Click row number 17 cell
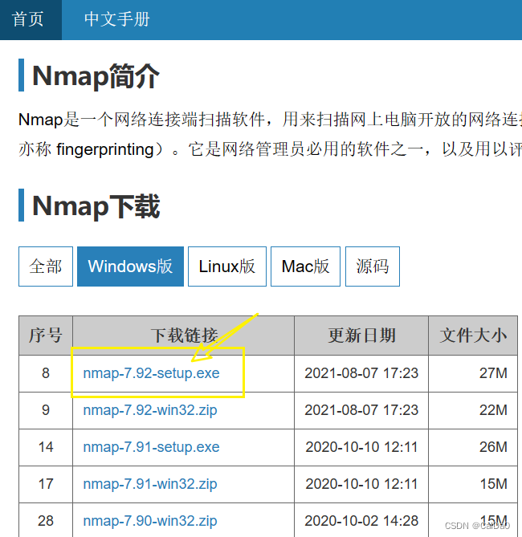The height and width of the screenshot is (537, 522). pos(46,484)
